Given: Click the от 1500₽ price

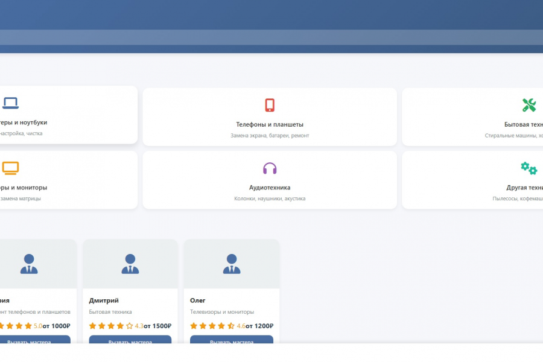Looking at the screenshot, I should click(x=157, y=326).
